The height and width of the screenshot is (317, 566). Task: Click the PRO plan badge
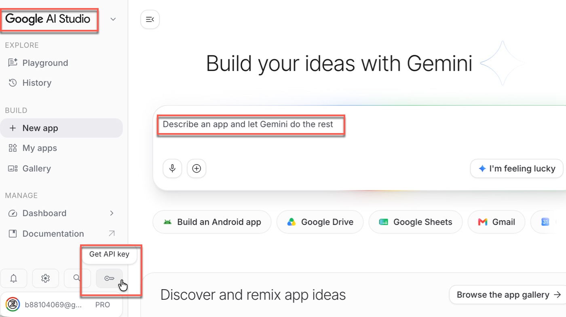point(103,305)
